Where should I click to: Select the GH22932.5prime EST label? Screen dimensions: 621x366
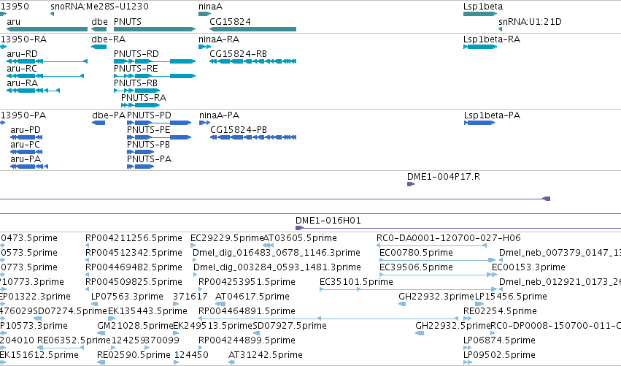[453, 327]
